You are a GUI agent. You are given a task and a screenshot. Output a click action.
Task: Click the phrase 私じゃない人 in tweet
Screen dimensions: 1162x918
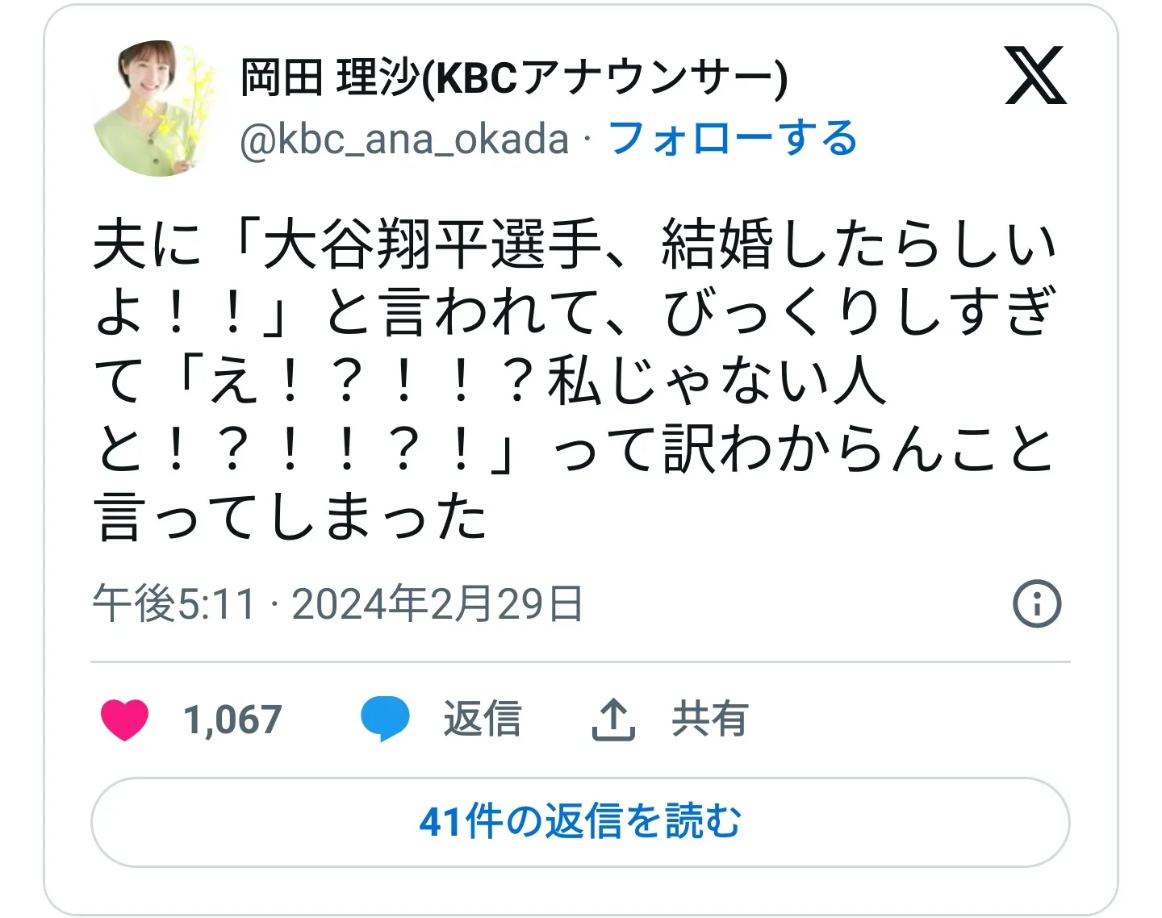(x=717, y=381)
